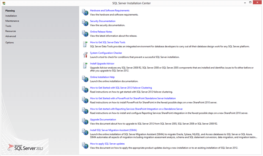The width and height of the screenshot is (263, 156).
Task: Click 'View the security documentation.' text
Action: click(107, 25)
